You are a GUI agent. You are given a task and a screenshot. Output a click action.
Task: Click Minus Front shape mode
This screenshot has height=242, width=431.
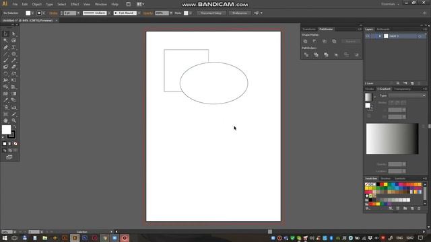coord(314,41)
